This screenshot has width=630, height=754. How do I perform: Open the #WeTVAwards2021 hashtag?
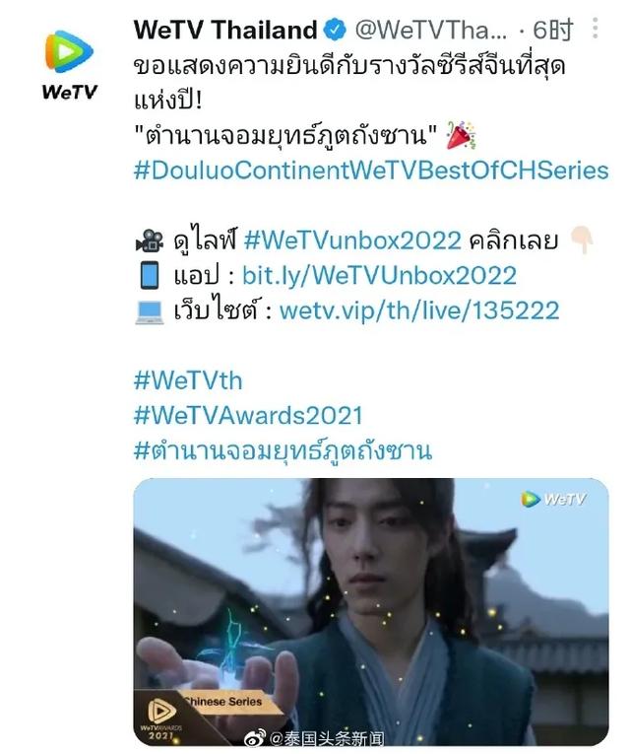pos(248,416)
